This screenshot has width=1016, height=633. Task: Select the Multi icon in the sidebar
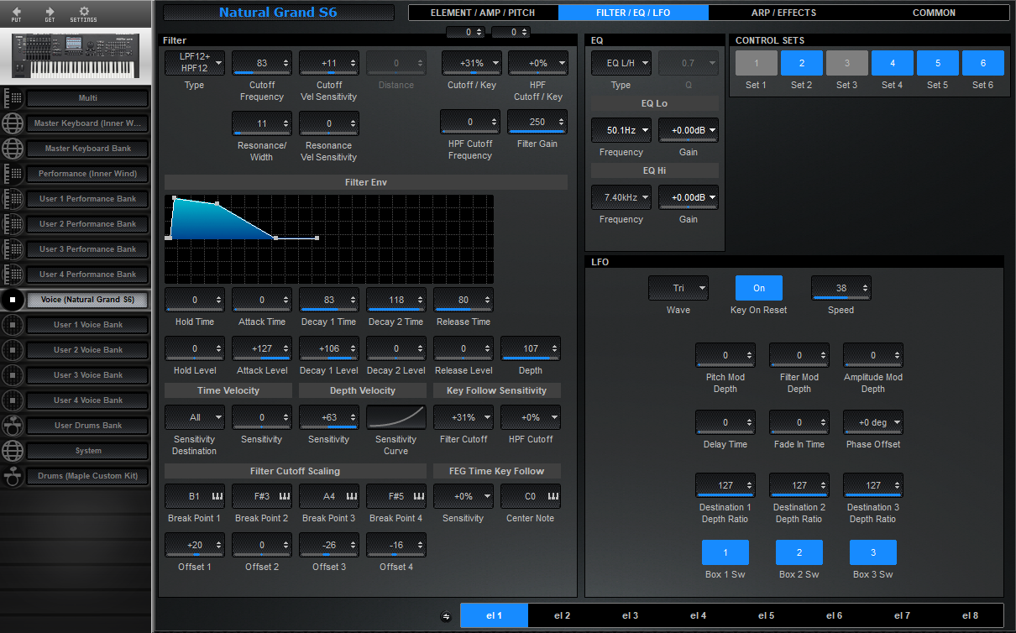(x=11, y=97)
